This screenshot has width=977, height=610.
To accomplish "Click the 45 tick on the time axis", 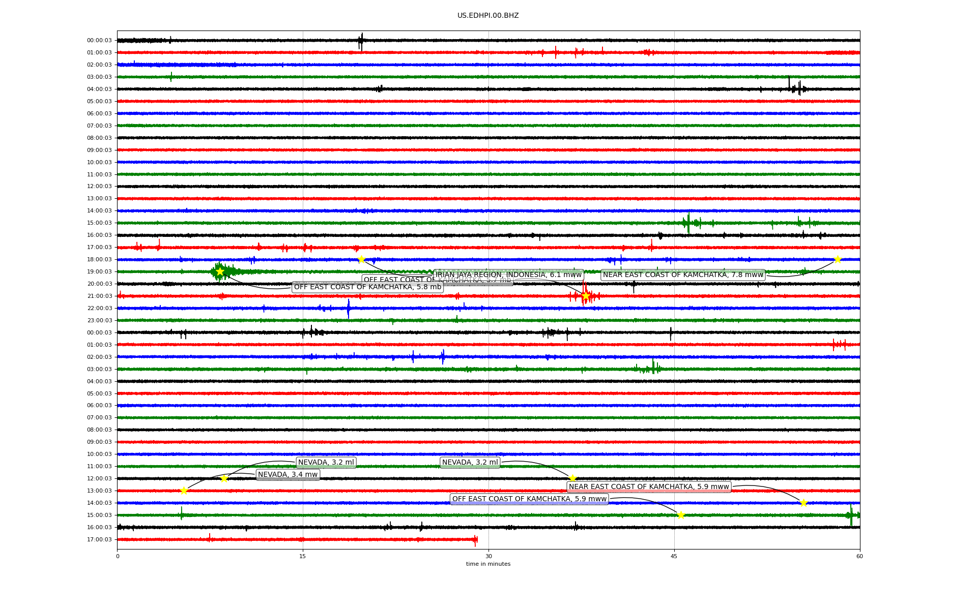I will (674, 556).
